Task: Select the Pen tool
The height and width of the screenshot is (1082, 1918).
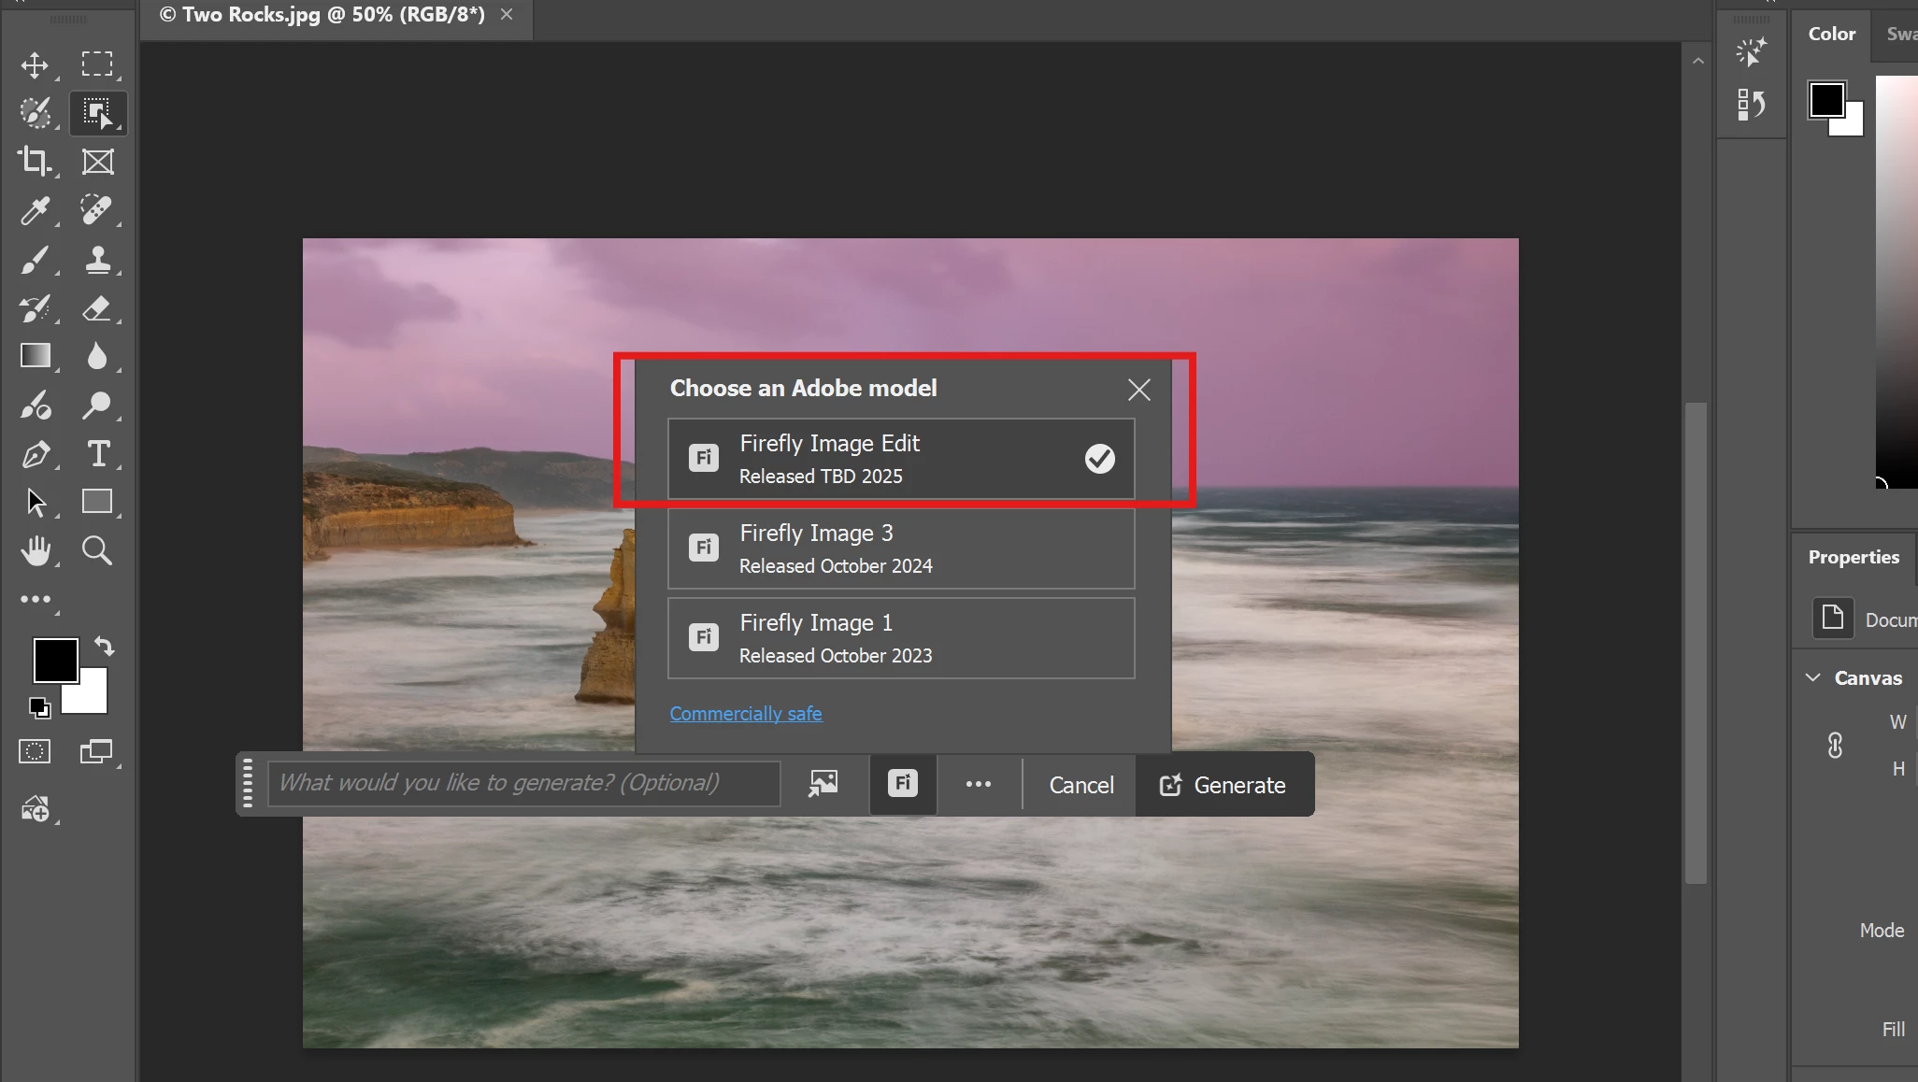Action: pyautogui.click(x=35, y=454)
